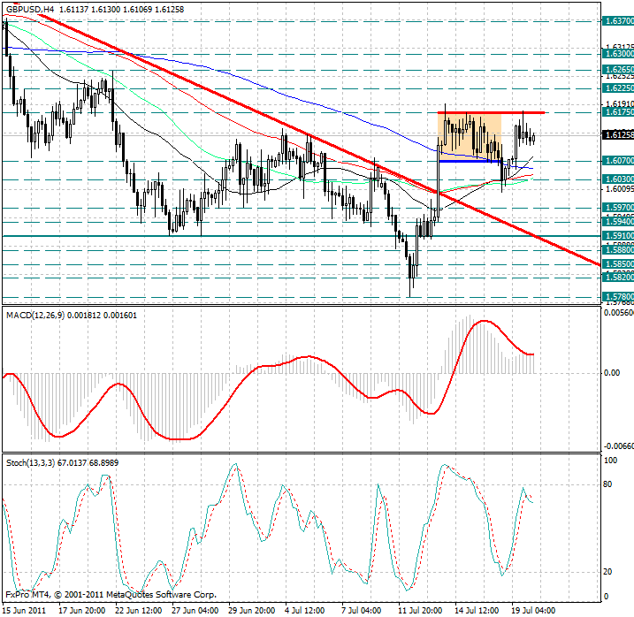Click the 29 Jun 20:00 time axis label

pos(252,610)
